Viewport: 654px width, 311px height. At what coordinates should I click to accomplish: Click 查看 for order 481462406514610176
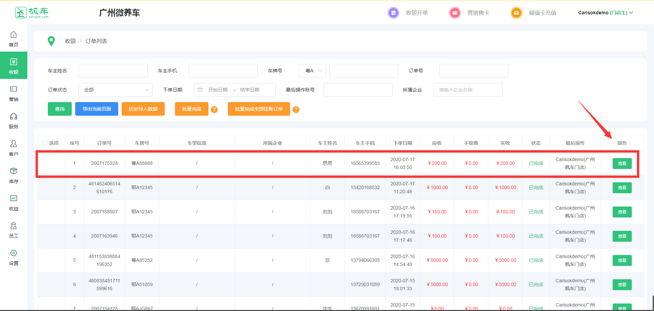pos(622,188)
